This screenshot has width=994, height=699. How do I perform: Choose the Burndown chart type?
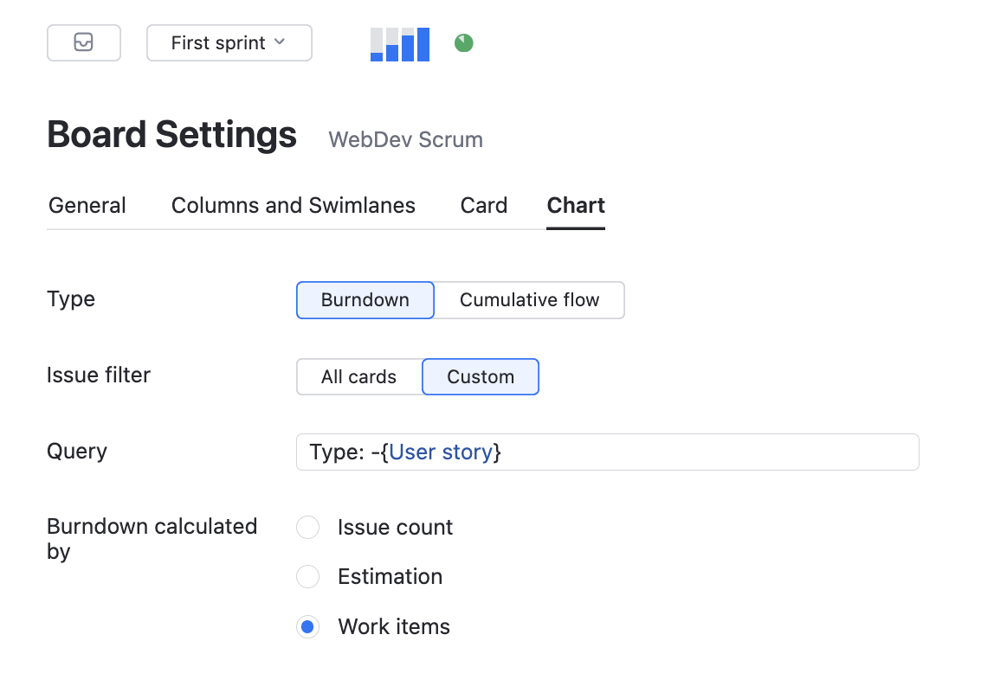coord(365,300)
